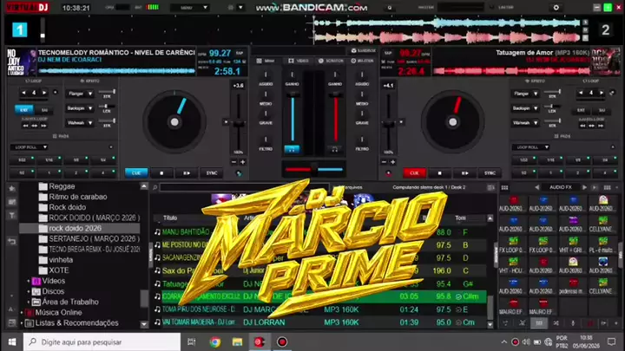The height and width of the screenshot is (351, 625).
Task: Open LOOP ROLL pads dropdown on deck 1
Action: (29, 147)
